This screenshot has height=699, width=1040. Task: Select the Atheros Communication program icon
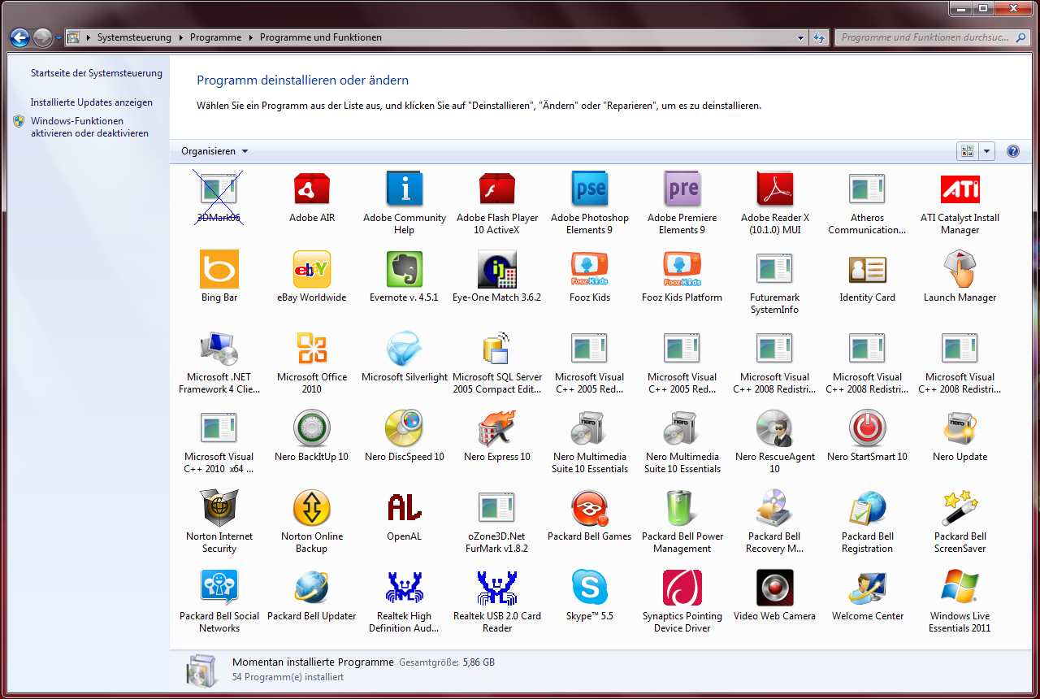pos(868,189)
